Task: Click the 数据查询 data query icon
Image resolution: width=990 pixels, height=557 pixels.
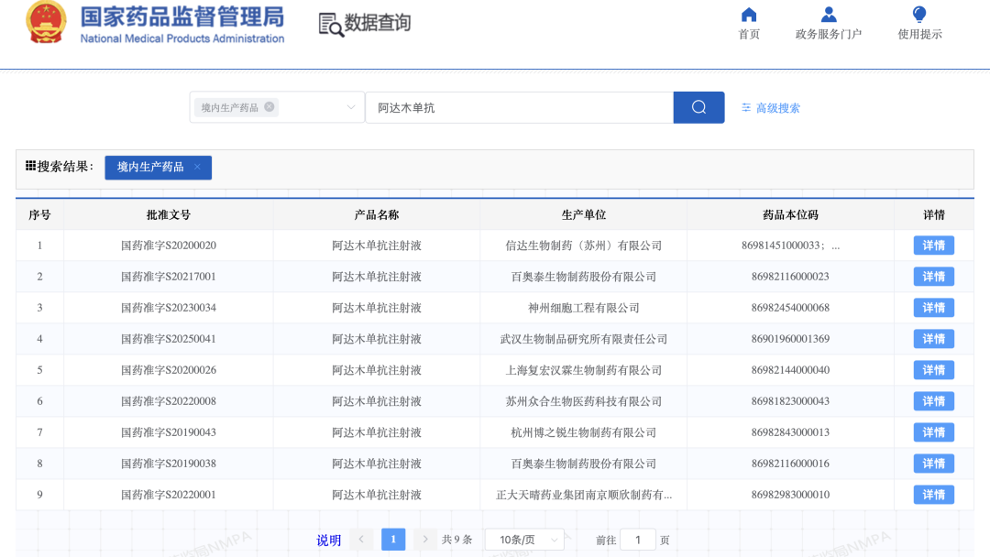Action: (332, 25)
